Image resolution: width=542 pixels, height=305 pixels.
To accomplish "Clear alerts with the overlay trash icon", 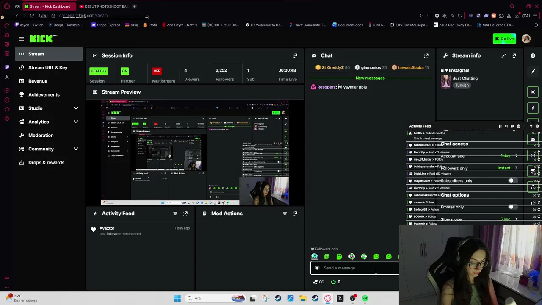I will pyautogui.click(x=518, y=126).
